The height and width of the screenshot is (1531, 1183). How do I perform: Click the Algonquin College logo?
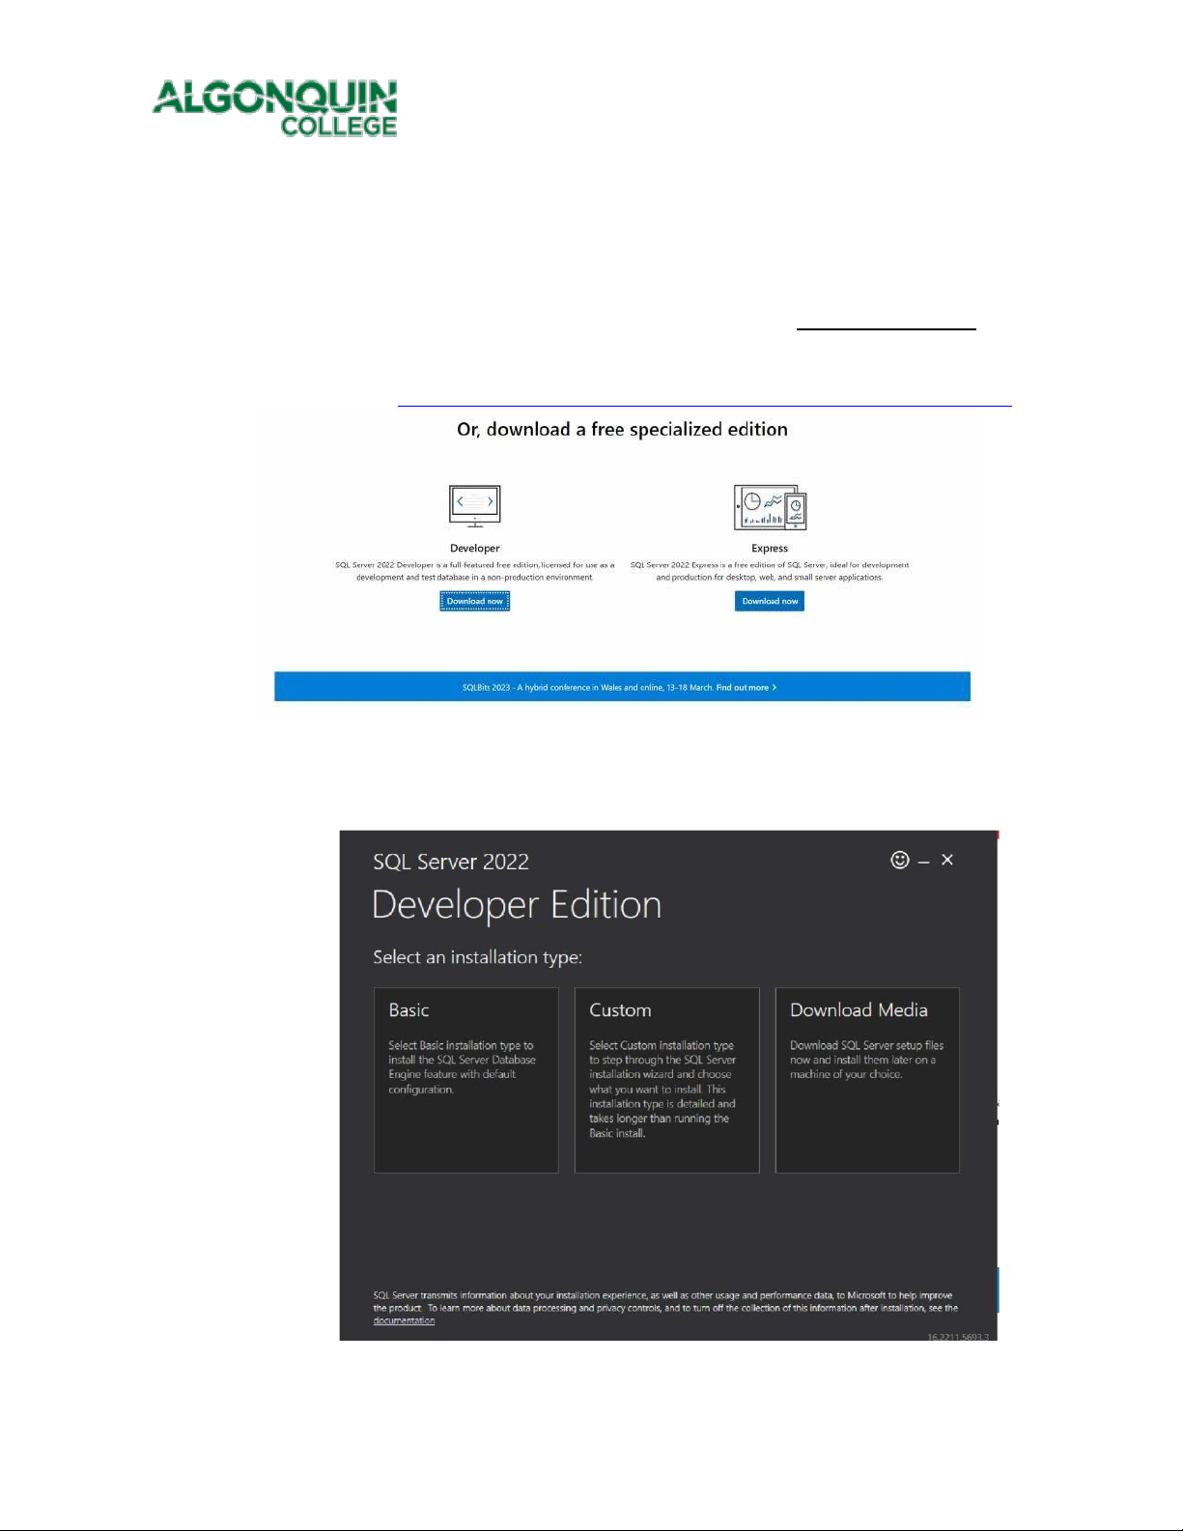(275, 108)
